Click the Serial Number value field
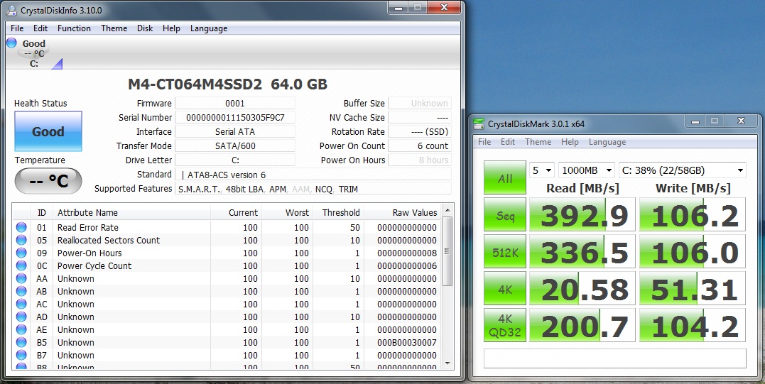The height and width of the screenshot is (384, 765). 235,117
